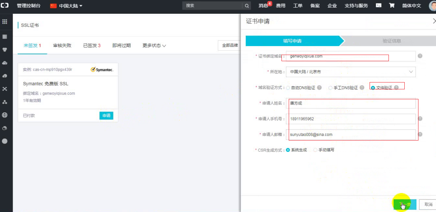Open the 消息 messages menu

(x=263, y=5)
